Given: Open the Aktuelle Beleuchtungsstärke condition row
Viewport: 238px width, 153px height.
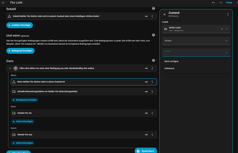Looking at the screenshot, I should [84, 91].
